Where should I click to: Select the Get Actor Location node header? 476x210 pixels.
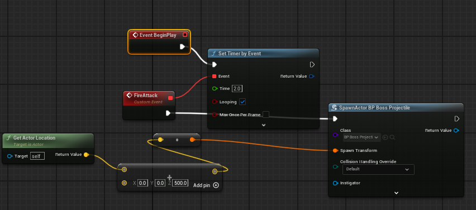(48, 141)
